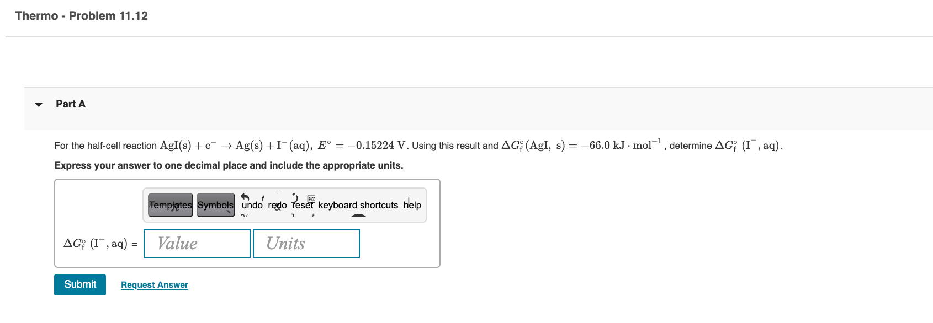
Task: Redo the equation edit
Action: (x=276, y=204)
